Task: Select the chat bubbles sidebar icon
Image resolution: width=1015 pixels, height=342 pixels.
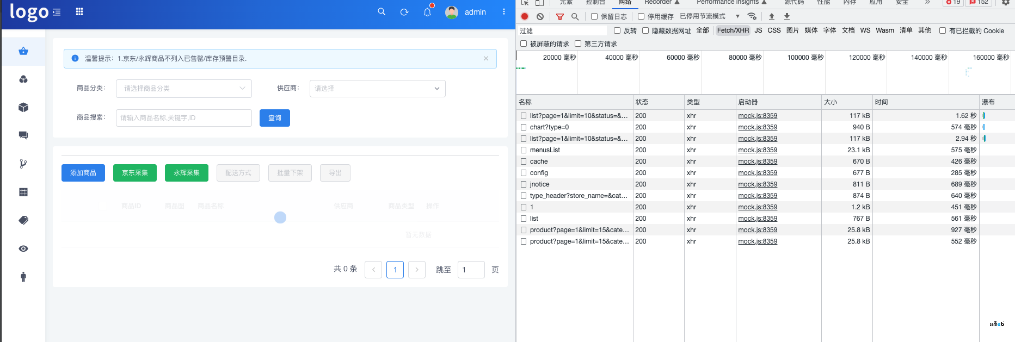Action: (23, 135)
